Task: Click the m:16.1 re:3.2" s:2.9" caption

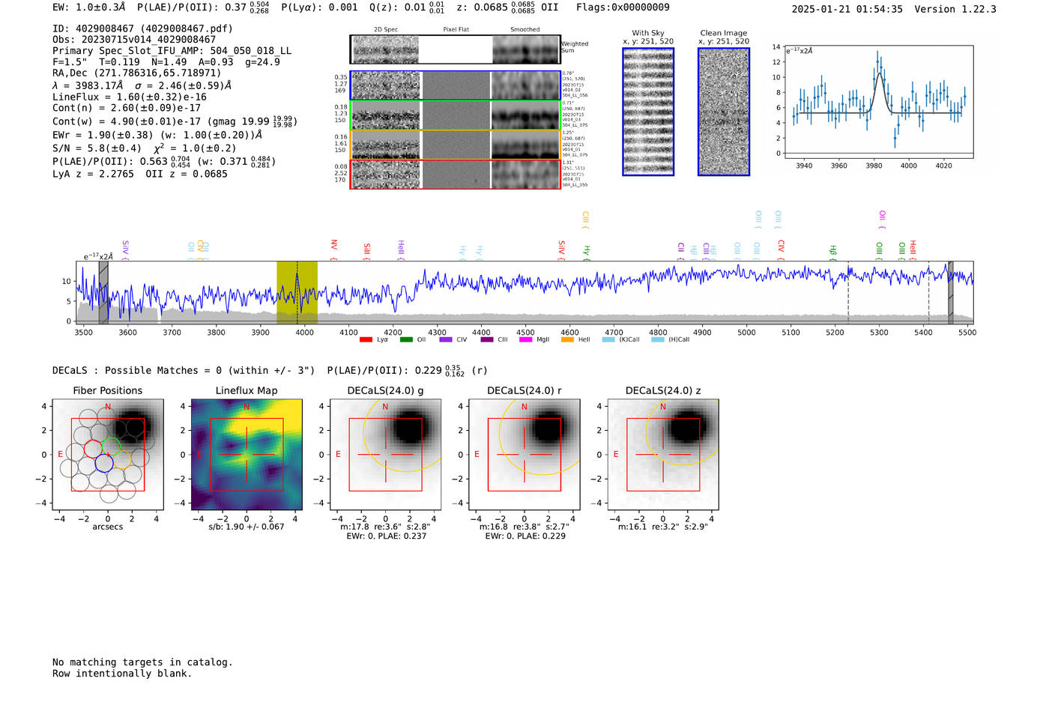Action: pos(663,527)
